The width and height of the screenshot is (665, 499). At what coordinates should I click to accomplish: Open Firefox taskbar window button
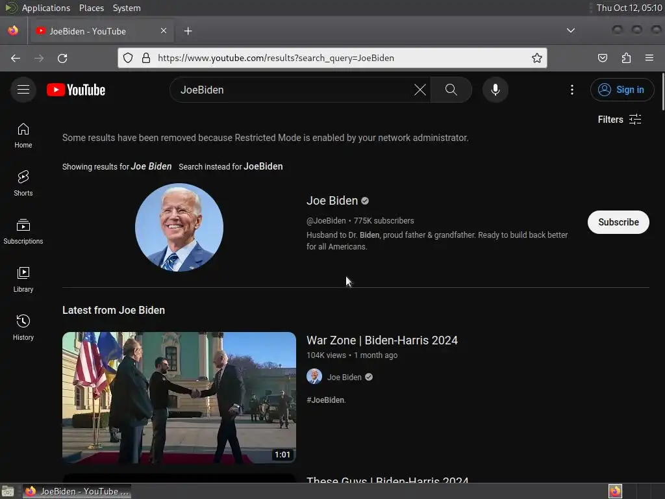(x=77, y=491)
